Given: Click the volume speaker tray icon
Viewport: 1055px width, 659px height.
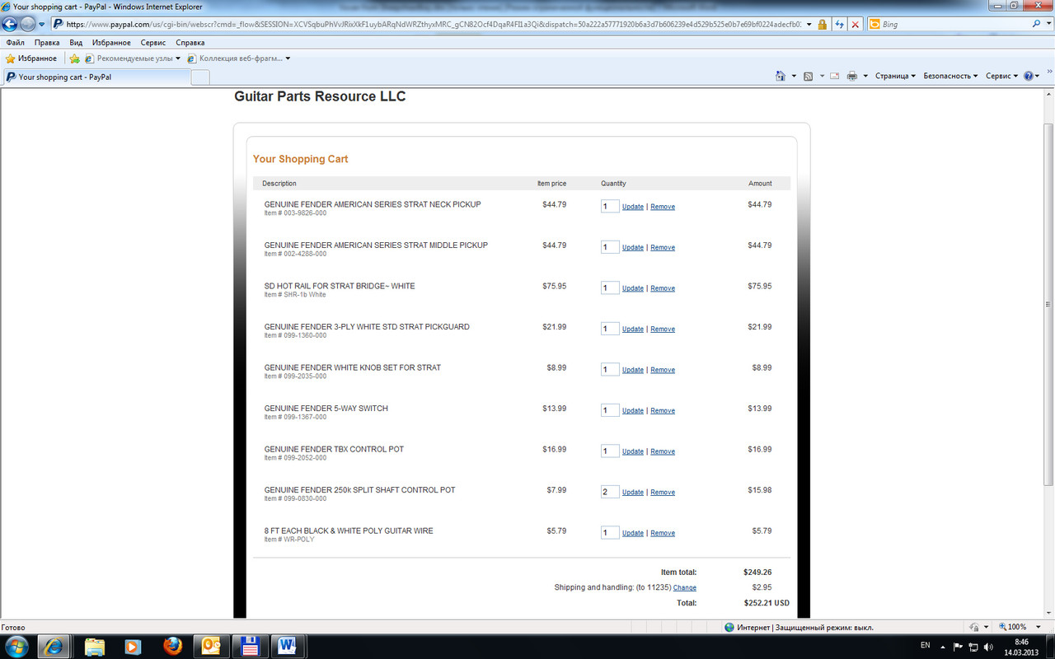Looking at the screenshot, I should click(987, 647).
